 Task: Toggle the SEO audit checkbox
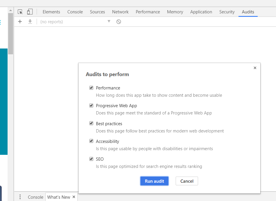91,159
